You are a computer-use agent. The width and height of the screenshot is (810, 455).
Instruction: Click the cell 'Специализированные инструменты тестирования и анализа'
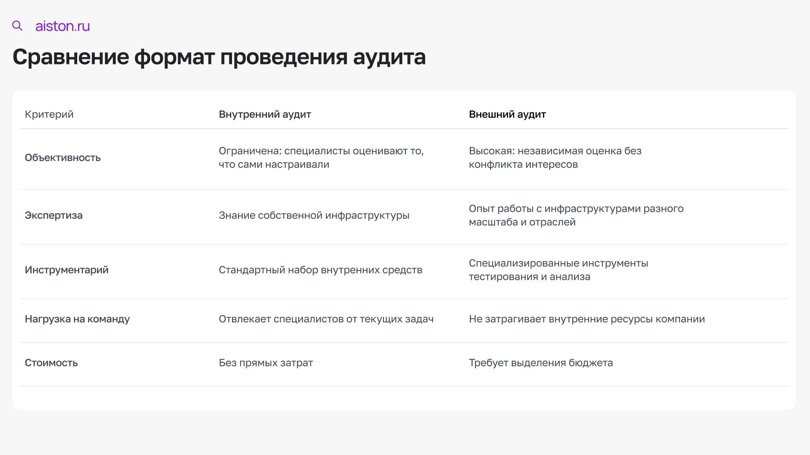point(559,270)
